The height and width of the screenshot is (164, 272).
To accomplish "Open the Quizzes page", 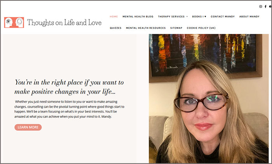I will (115, 28).
